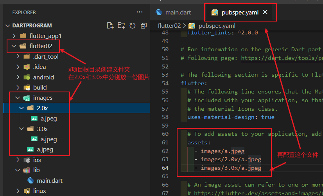Click the flutter02 open folder icon
This screenshot has height=196, width=323.
(23, 46)
